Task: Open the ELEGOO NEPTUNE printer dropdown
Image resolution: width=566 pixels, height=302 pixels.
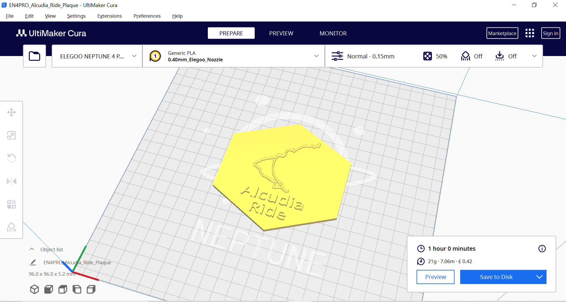Action: click(x=97, y=56)
